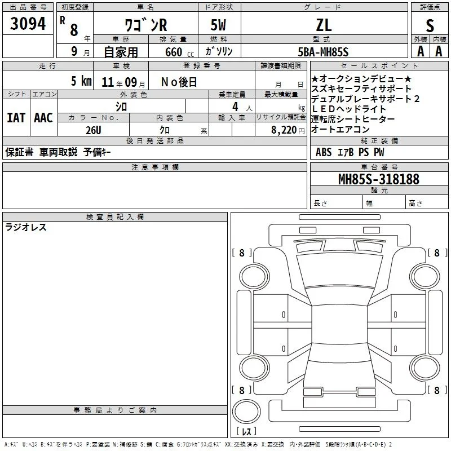
Task: Click the ZL grade field
Action: point(324,25)
